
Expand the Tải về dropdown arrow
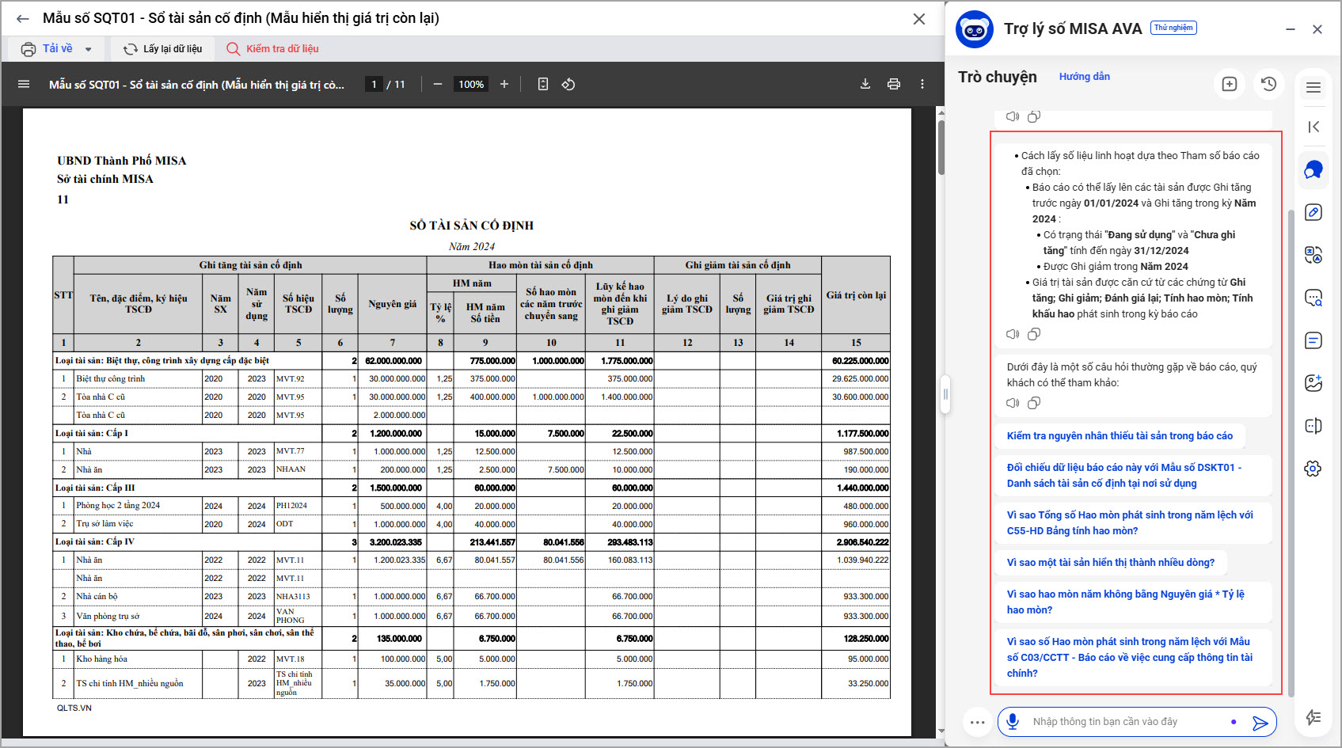pyautogui.click(x=88, y=49)
